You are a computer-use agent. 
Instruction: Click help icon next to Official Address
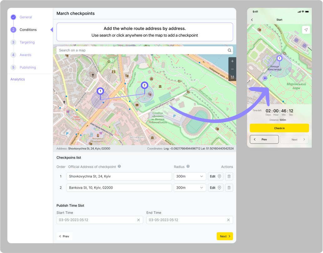pos(119,167)
